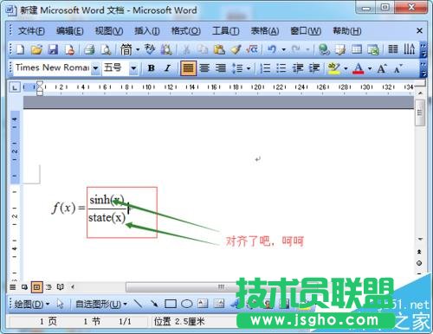
Task: Undo the last action
Action: (272, 49)
